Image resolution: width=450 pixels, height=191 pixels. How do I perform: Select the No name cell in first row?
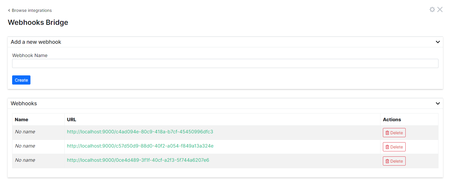click(x=25, y=132)
